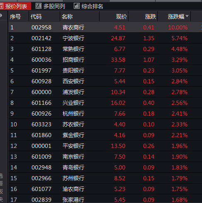Click the 1.35 change amount

coord(149,38)
